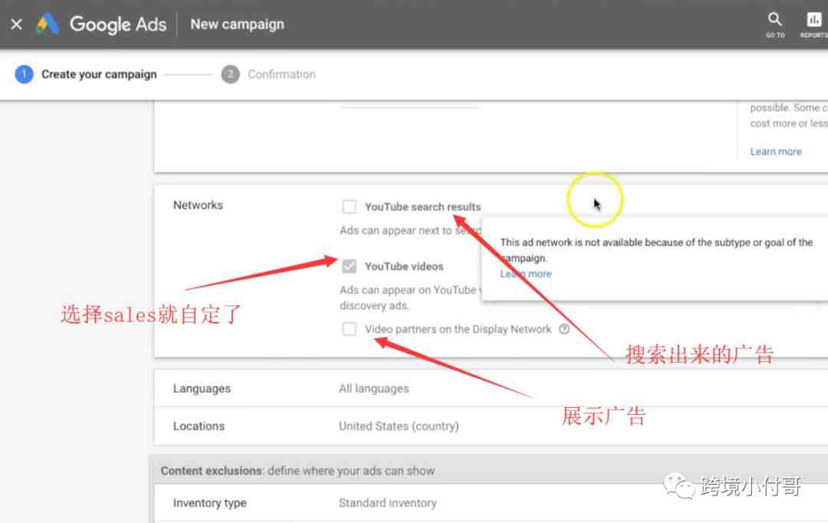
Task: Click step 1 Create your campaign
Action: click(86, 74)
